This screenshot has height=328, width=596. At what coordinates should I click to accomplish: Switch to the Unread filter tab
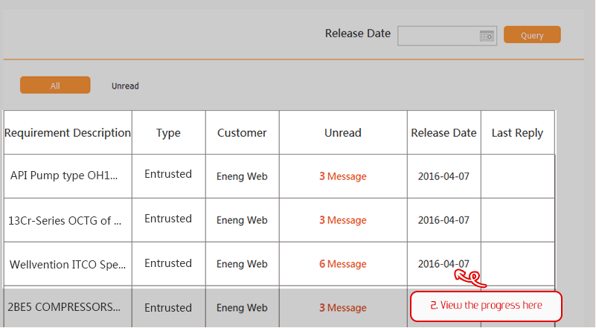tap(125, 86)
